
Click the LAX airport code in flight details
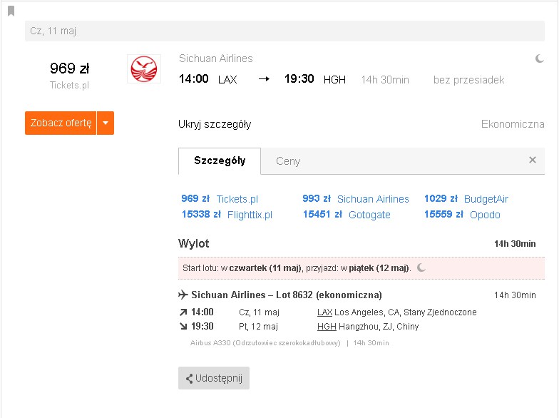point(324,312)
